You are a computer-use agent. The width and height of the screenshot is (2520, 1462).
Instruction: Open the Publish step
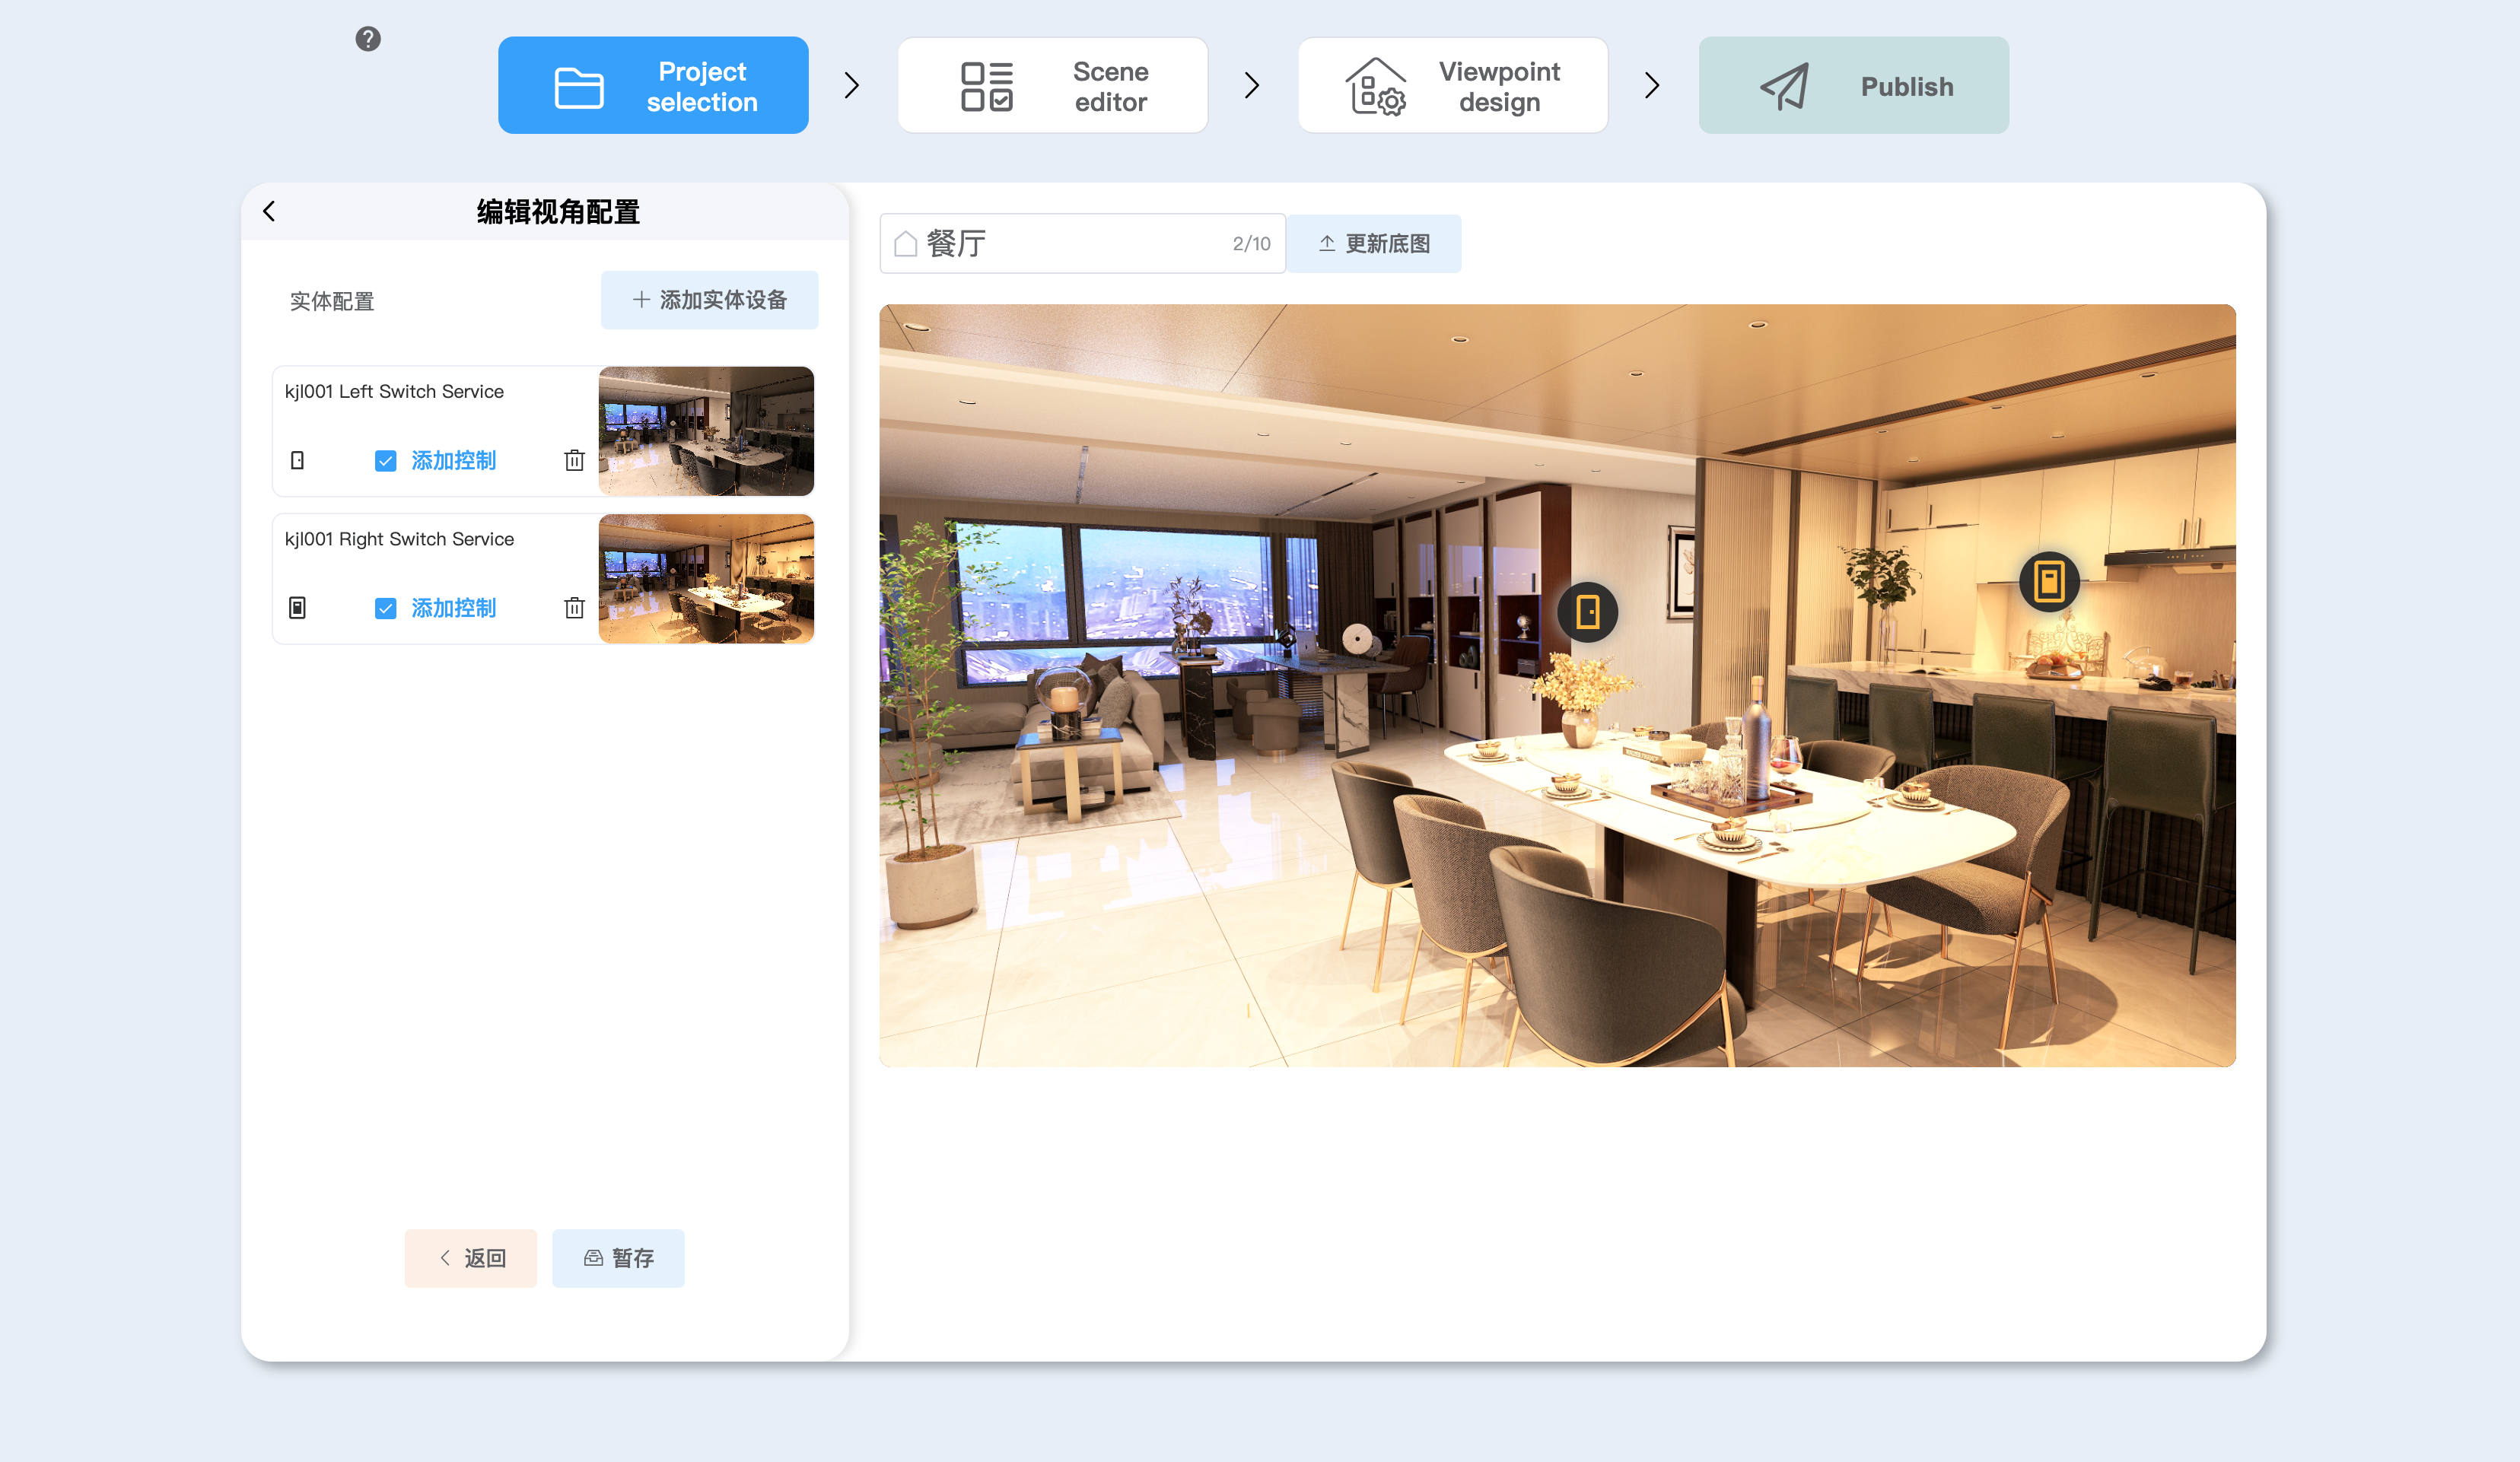(x=1853, y=86)
